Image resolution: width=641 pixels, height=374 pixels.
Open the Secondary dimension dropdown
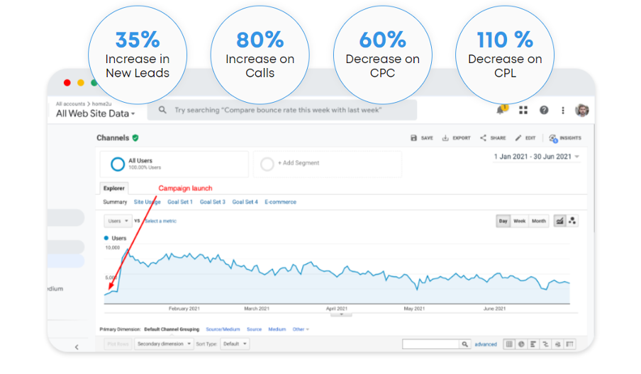tap(165, 344)
